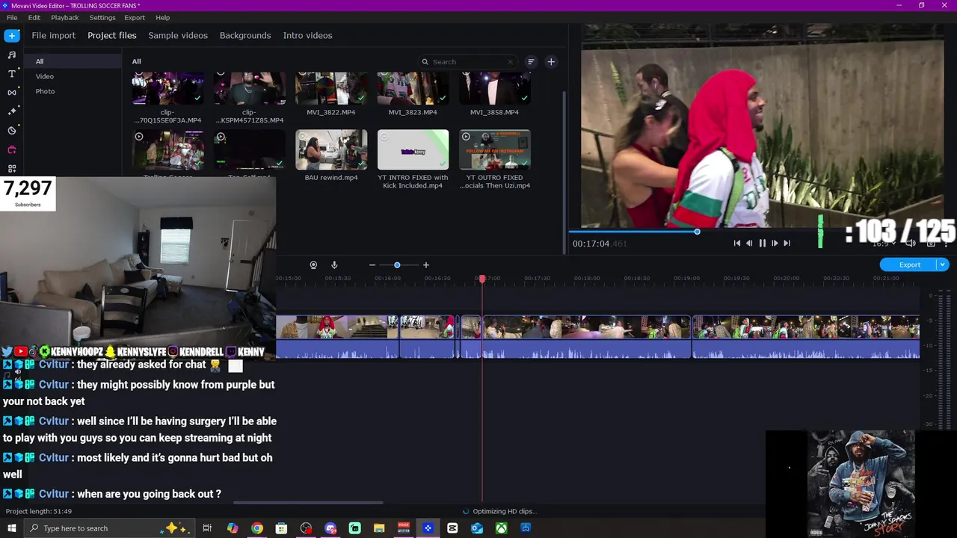Select the BAU rewind.mp4 thumbnail

pos(331,149)
